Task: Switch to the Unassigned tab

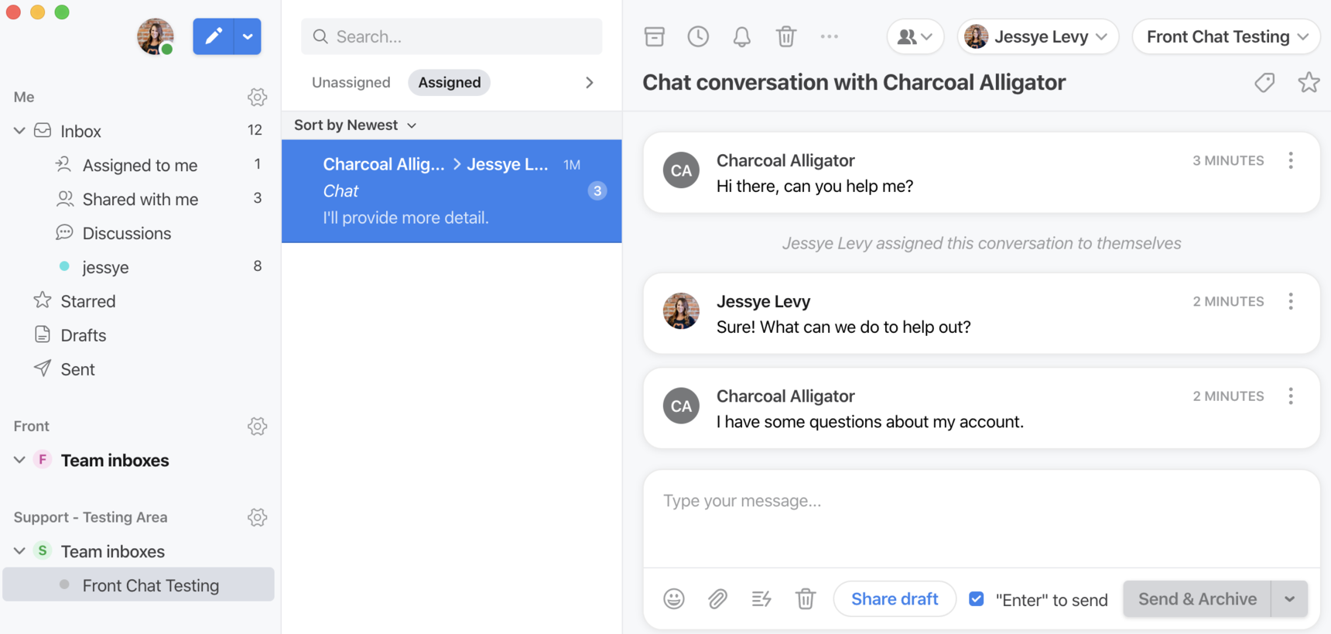Action: tap(351, 82)
